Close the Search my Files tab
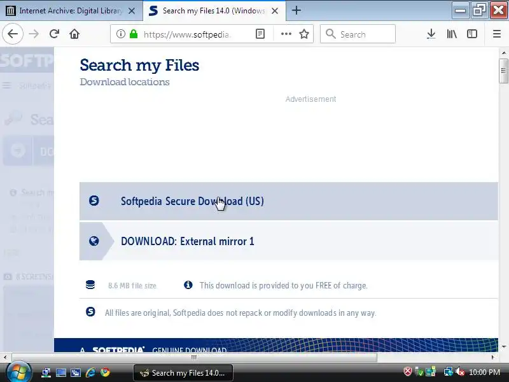The height and width of the screenshot is (382, 509). click(x=275, y=11)
